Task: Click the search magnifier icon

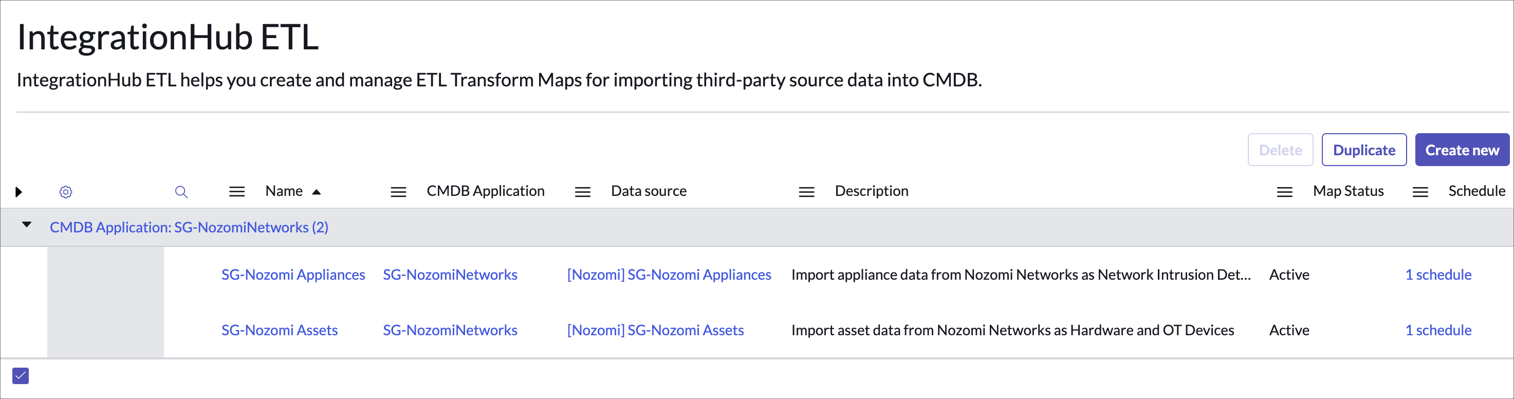Action: 181,192
